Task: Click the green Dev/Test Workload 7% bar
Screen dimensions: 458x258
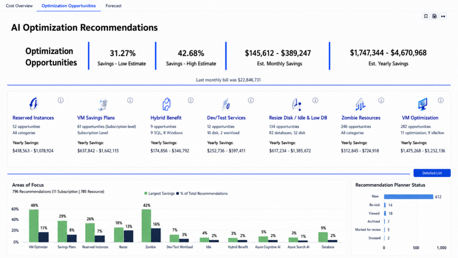Action: (174, 238)
